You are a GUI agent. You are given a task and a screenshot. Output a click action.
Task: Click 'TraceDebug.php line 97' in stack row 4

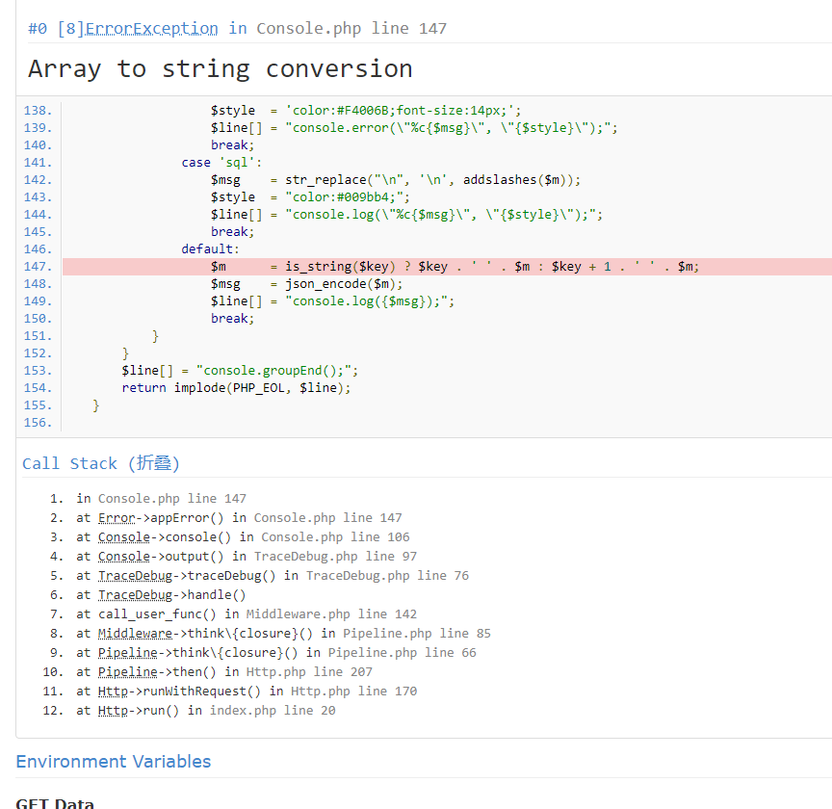[x=335, y=556]
